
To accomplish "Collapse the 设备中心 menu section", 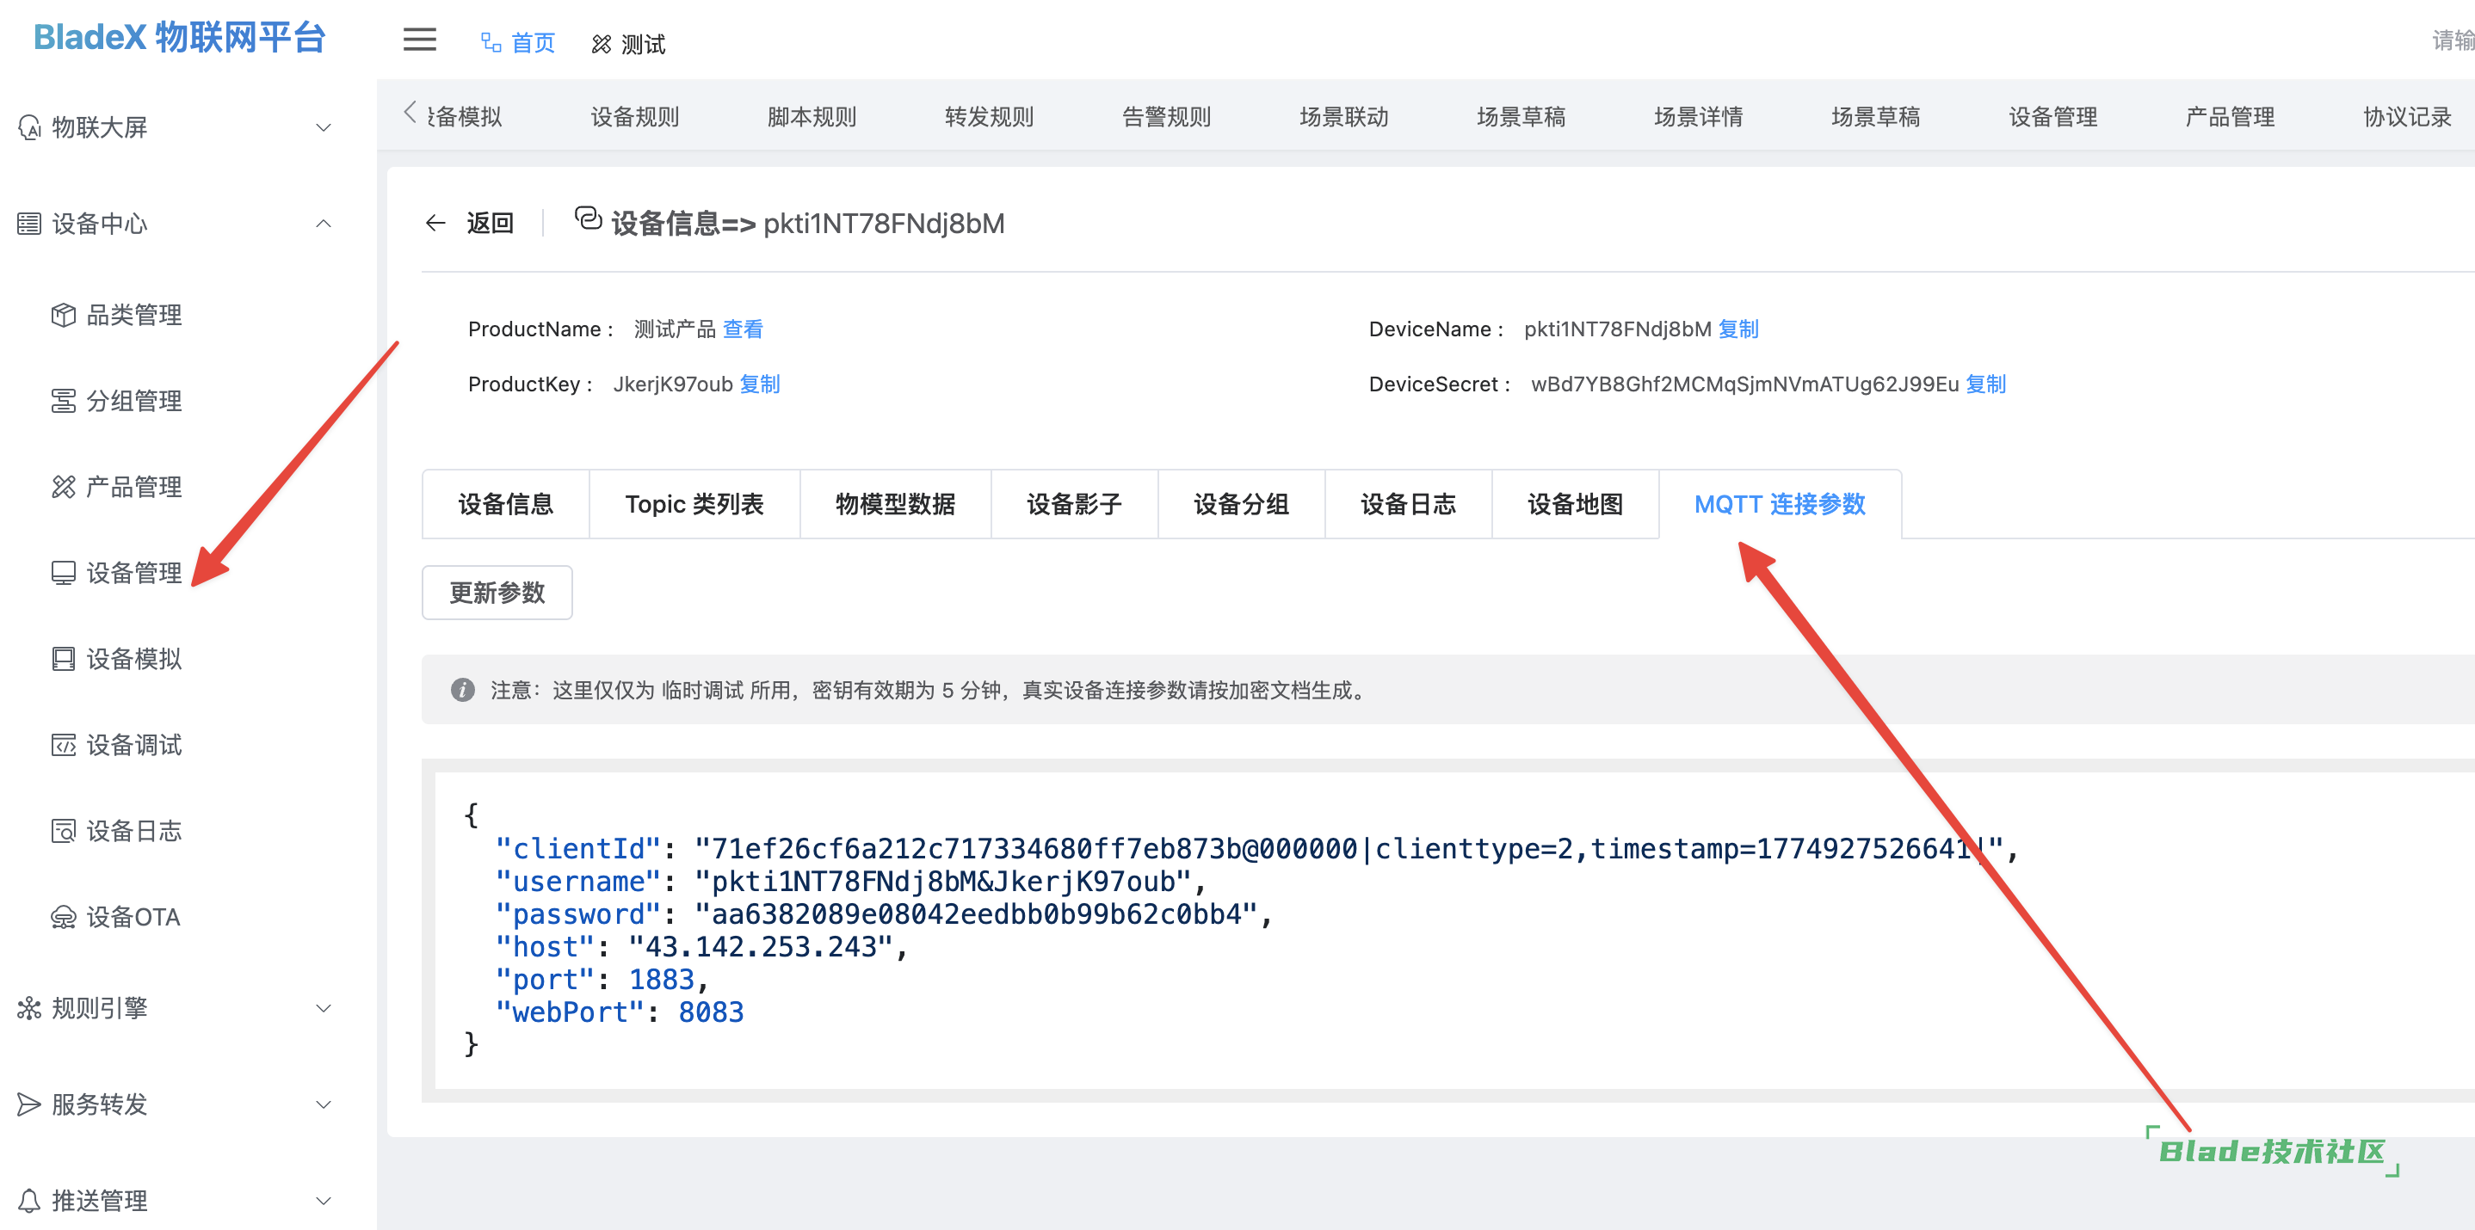I will [324, 224].
